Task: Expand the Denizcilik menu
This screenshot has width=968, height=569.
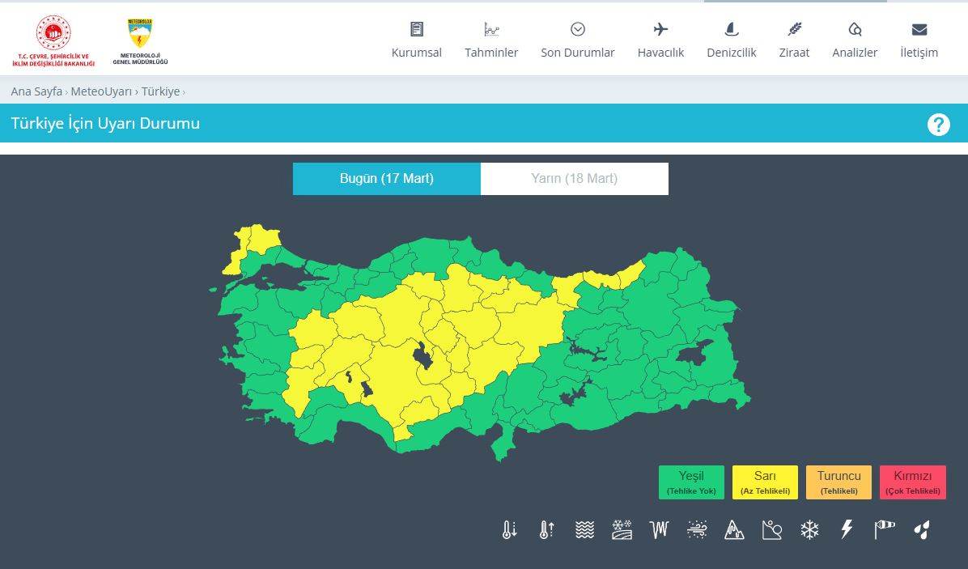Action: point(731,40)
